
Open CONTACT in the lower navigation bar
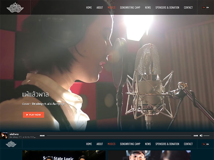(x=188, y=144)
